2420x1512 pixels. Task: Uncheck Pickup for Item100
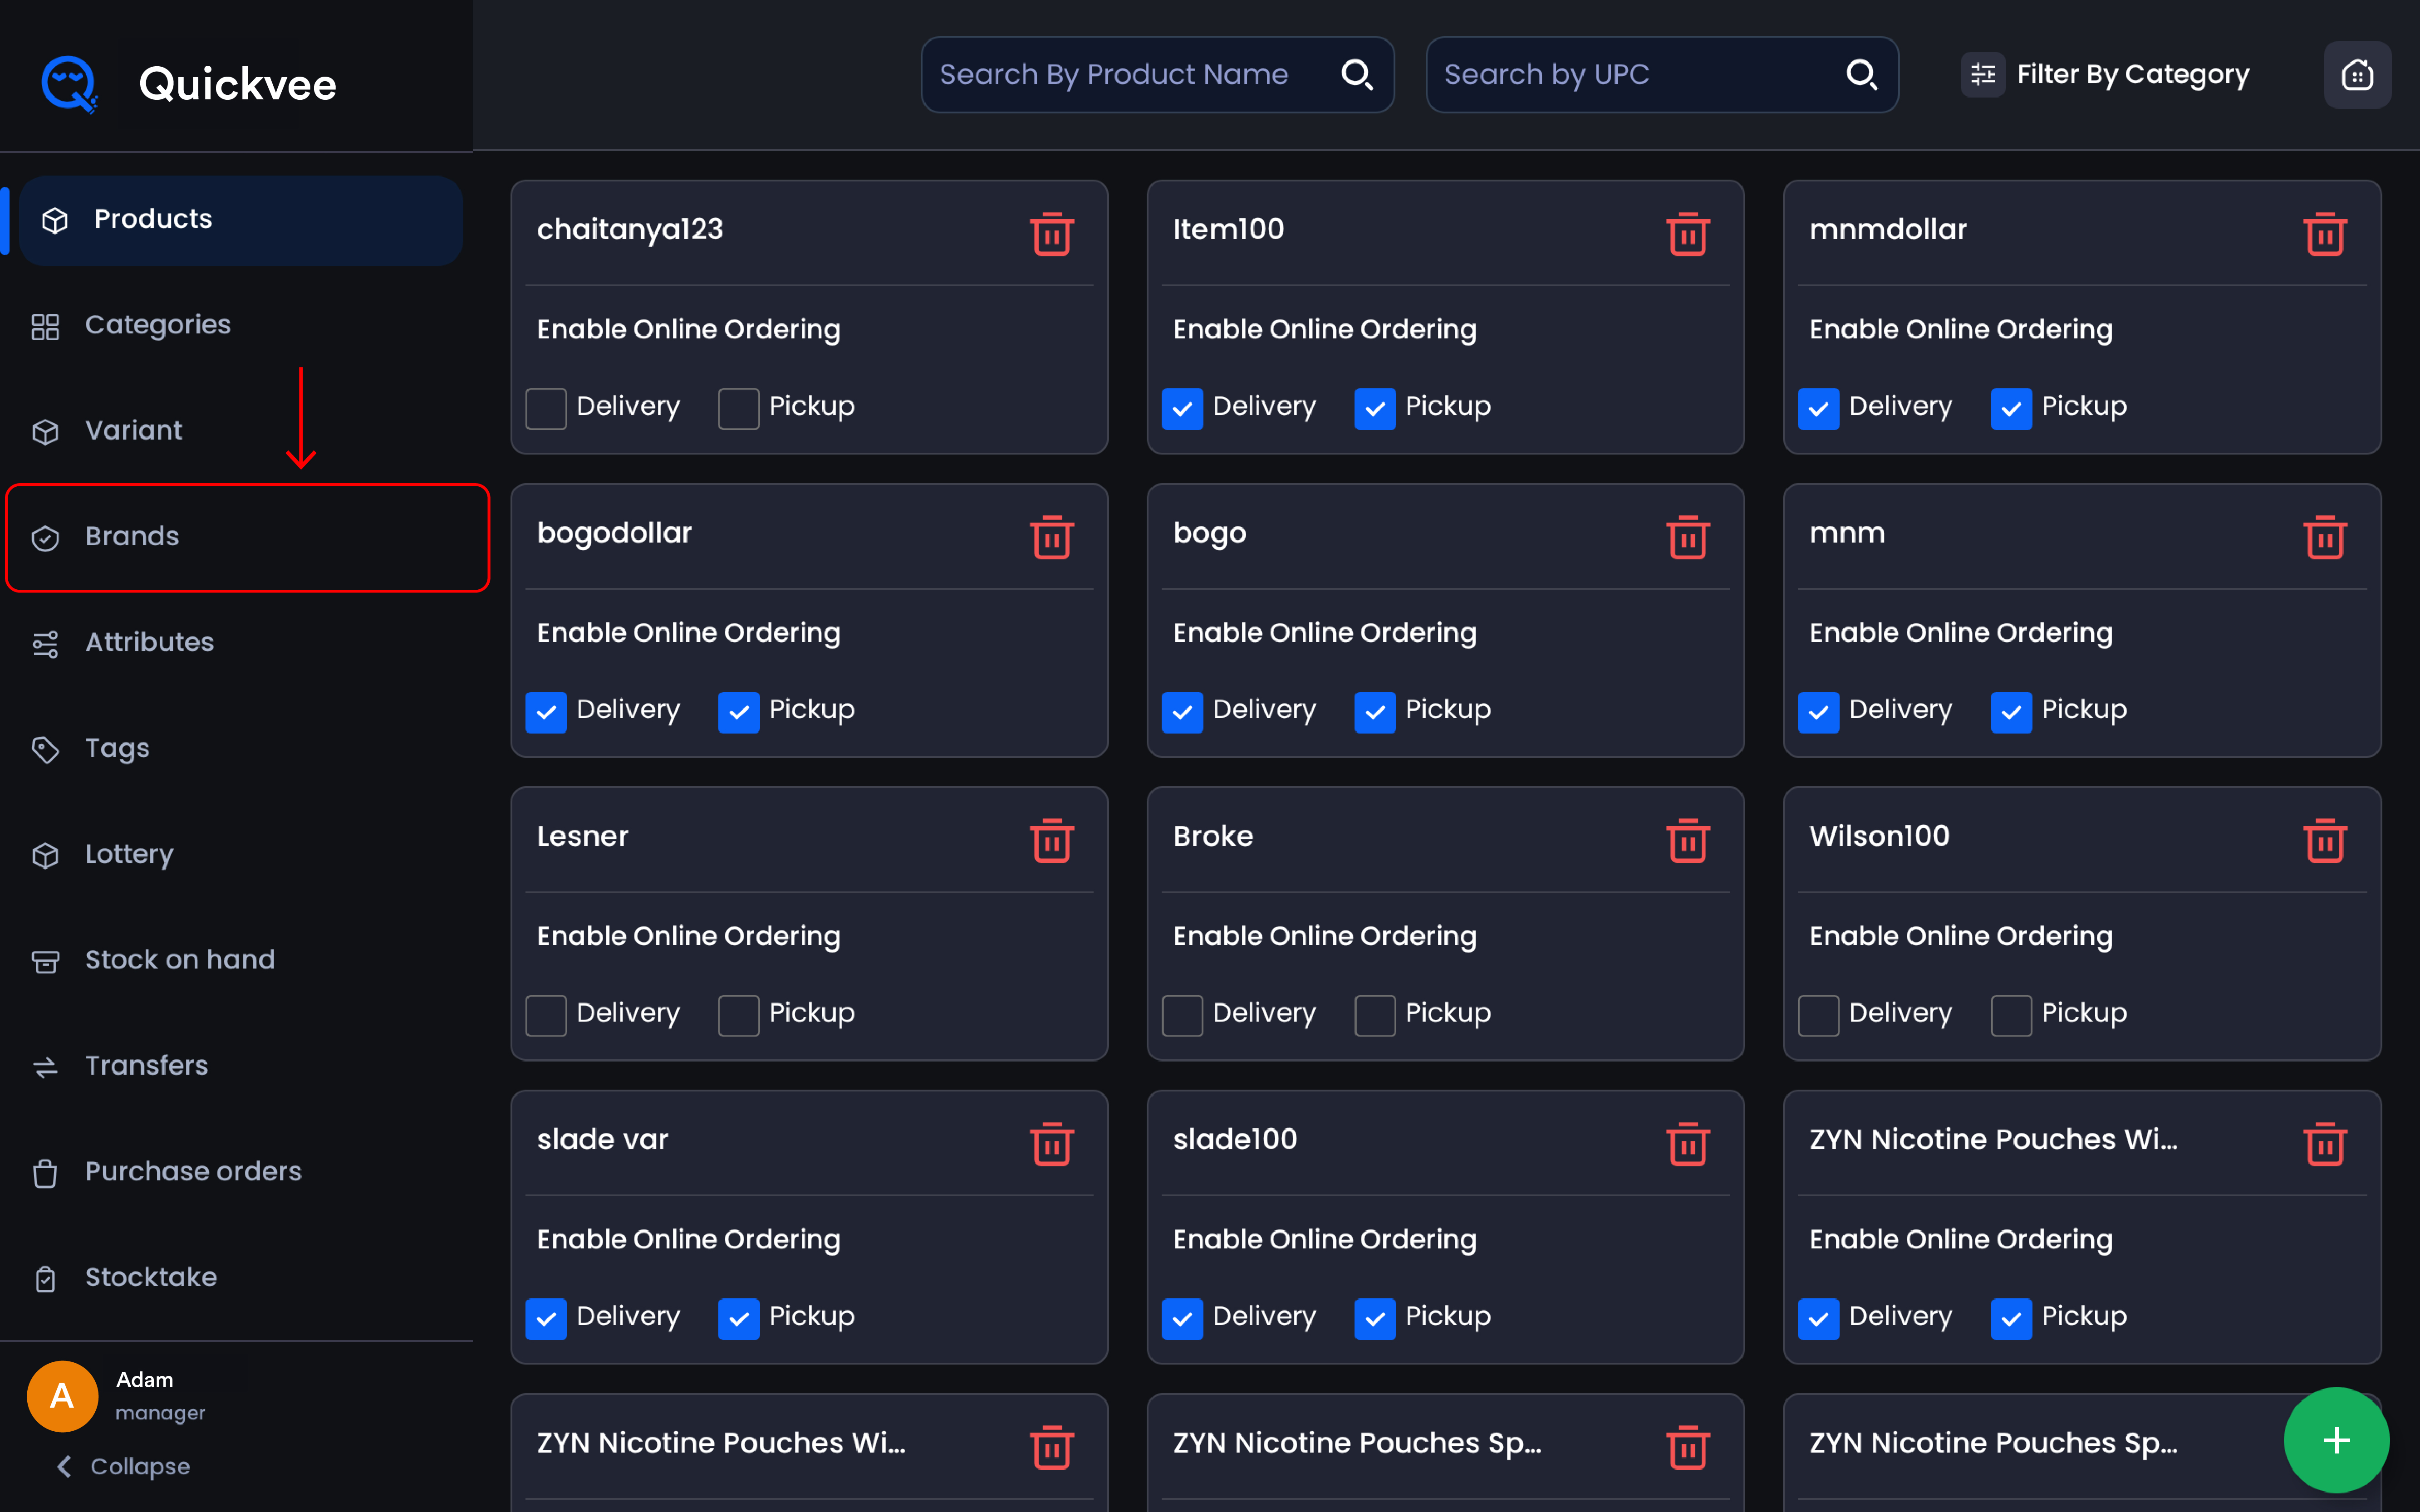(1374, 408)
